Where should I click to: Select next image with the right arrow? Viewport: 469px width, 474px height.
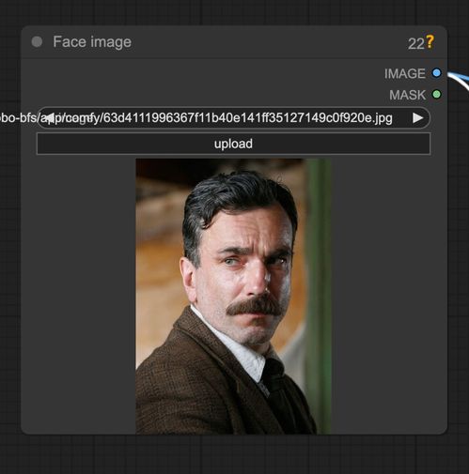417,118
